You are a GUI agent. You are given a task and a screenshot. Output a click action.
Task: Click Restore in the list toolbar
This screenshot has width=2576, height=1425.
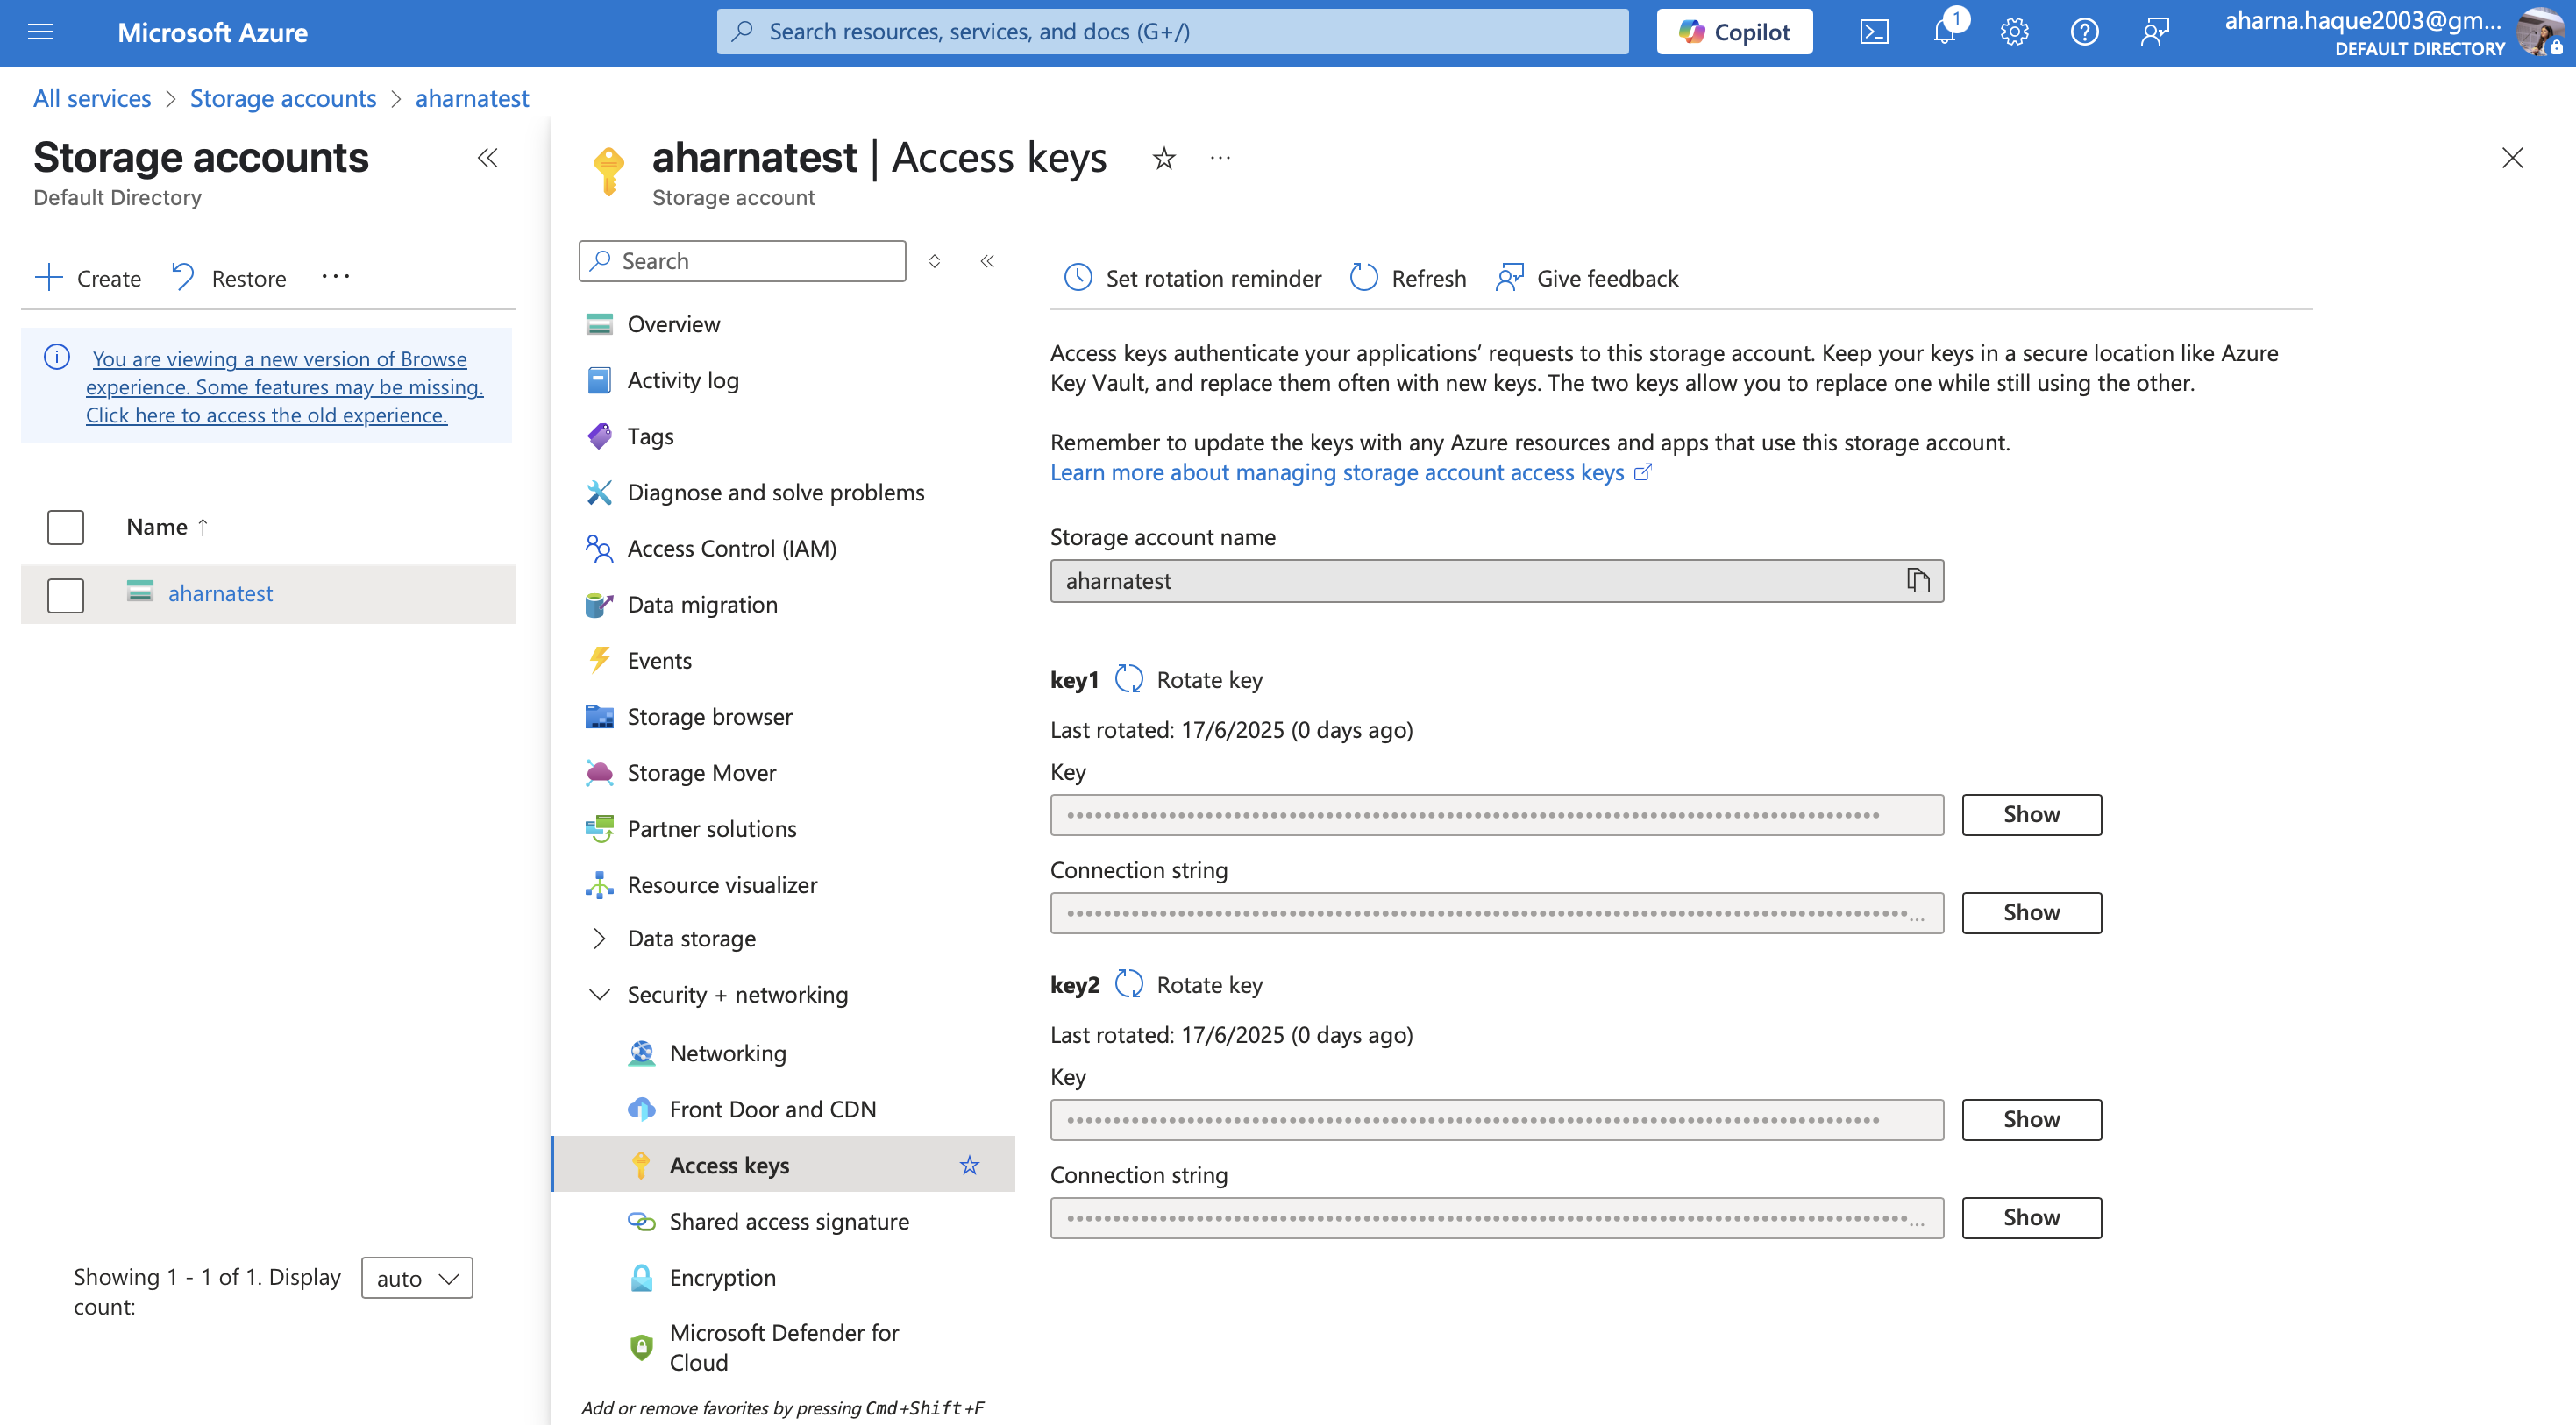point(229,278)
